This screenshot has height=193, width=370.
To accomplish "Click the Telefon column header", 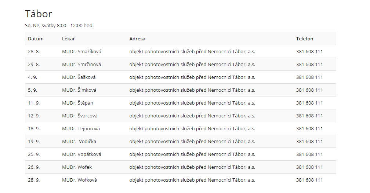I will (x=305, y=39).
